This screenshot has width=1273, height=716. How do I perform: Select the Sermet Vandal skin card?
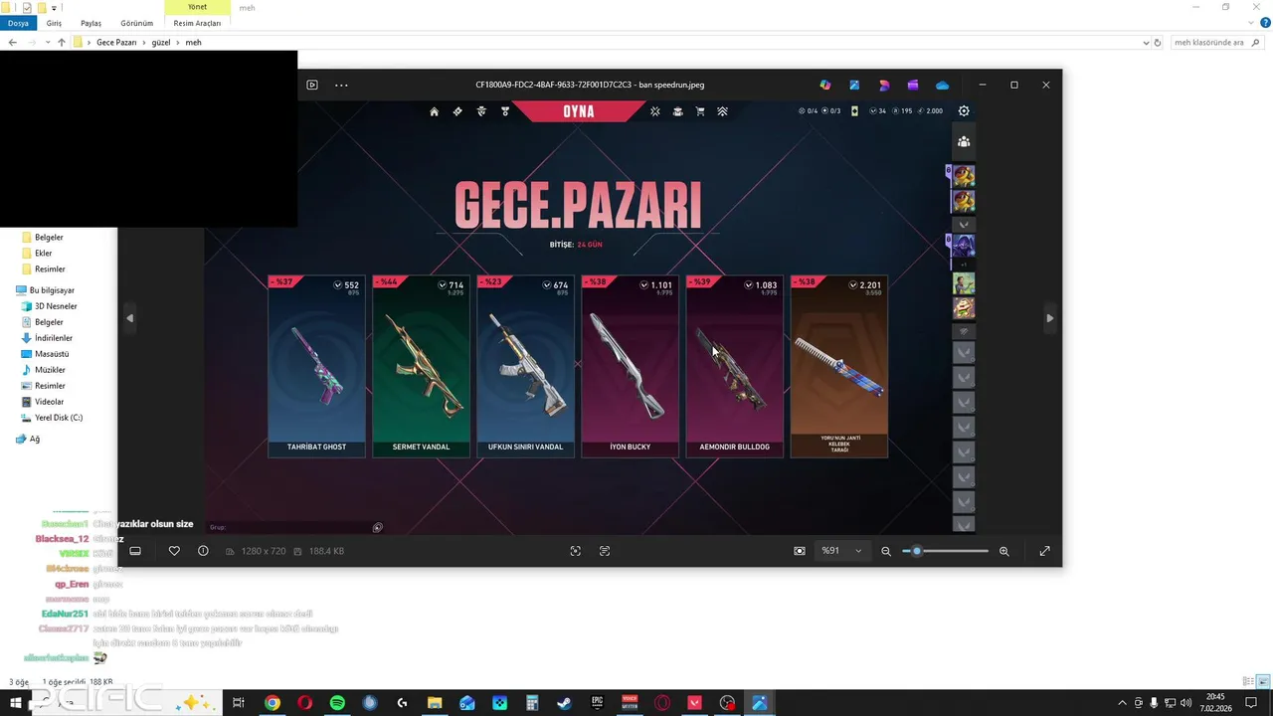421,366
